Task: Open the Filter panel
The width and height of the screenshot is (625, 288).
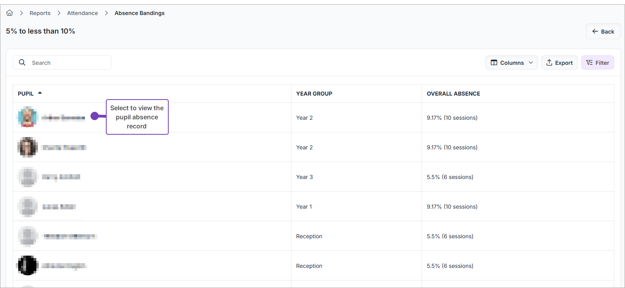Action: (x=597, y=62)
